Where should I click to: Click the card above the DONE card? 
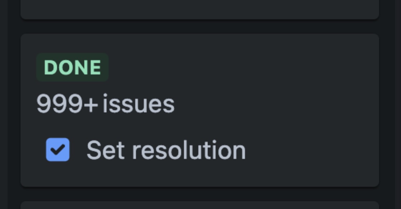[x=200, y=9]
